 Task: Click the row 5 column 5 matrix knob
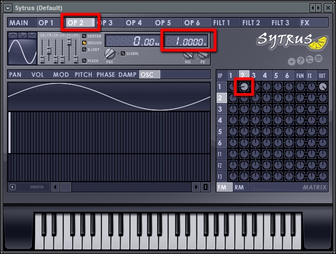tap(278, 132)
